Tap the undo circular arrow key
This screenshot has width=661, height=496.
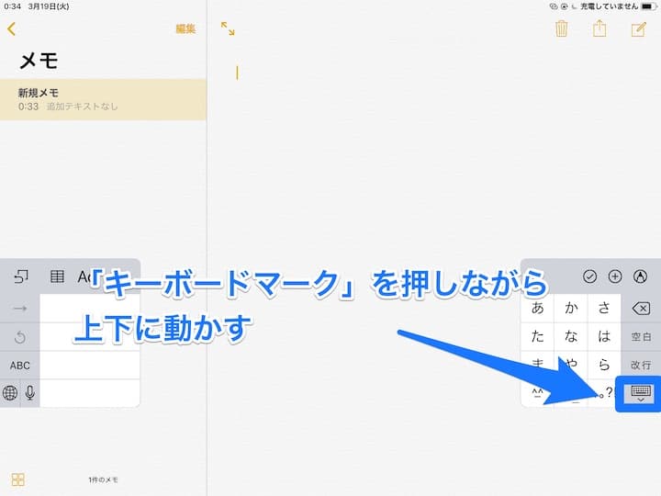pos(20,337)
